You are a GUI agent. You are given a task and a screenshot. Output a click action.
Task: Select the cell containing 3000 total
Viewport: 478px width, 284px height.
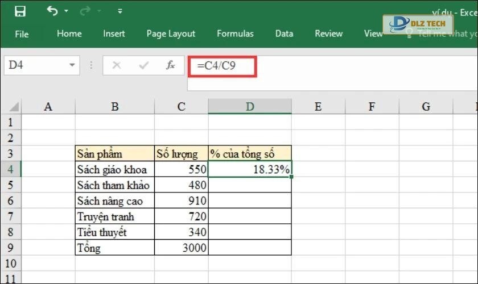[x=181, y=248]
